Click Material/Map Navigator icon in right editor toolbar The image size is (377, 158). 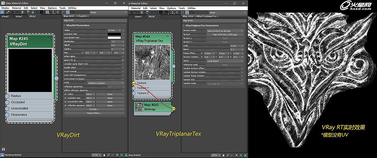(182, 12)
